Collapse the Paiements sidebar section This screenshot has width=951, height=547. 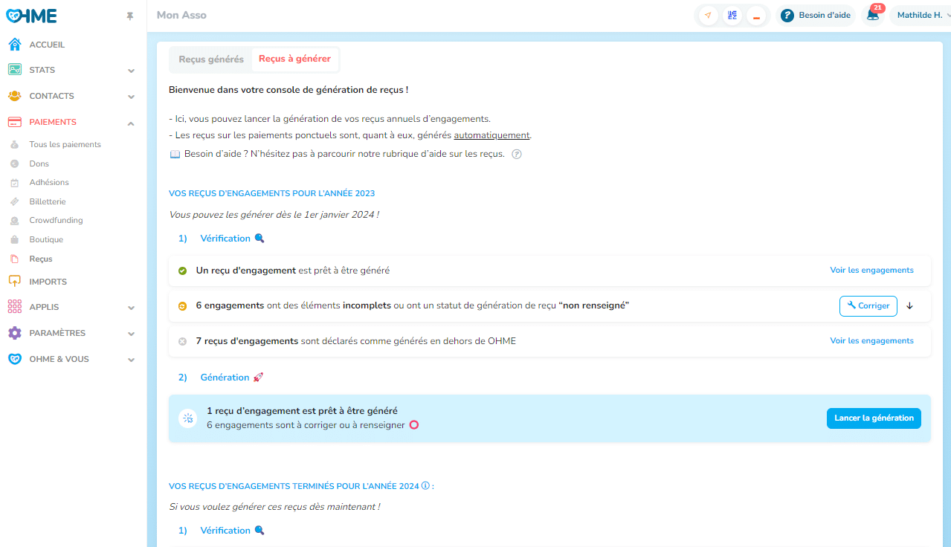tap(131, 123)
